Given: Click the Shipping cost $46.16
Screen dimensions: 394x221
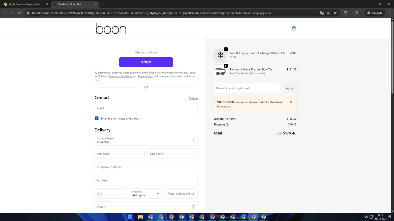Looking at the screenshot, I should 292,124.
